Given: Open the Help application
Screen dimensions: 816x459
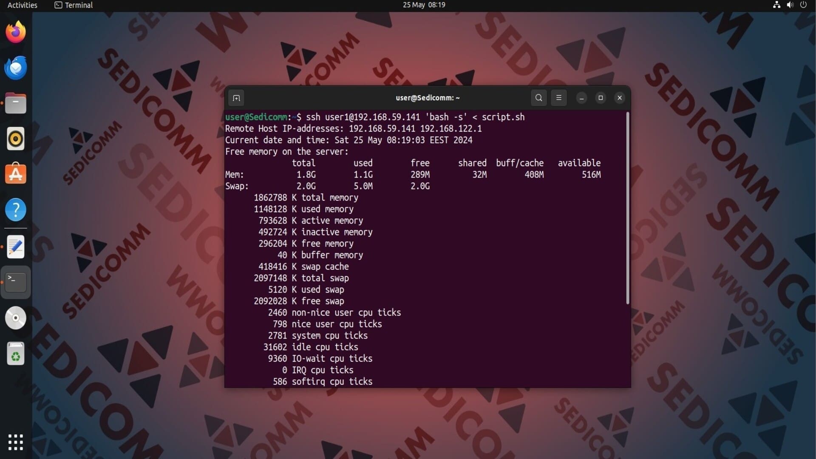Looking at the screenshot, I should click(16, 210).
